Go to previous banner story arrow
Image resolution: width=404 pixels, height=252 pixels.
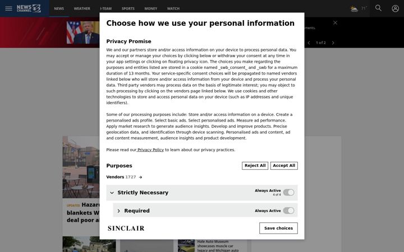tap(309, 43)
